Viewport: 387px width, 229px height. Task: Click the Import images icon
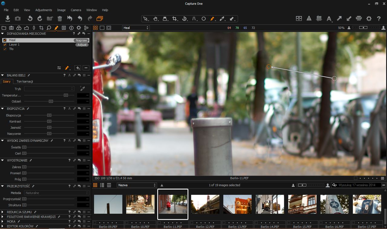pyautogui.click(x=8, y=18)
